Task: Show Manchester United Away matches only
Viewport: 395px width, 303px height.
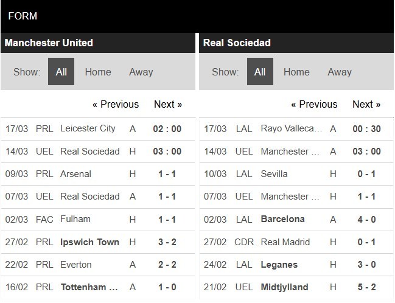Action: 141,72
